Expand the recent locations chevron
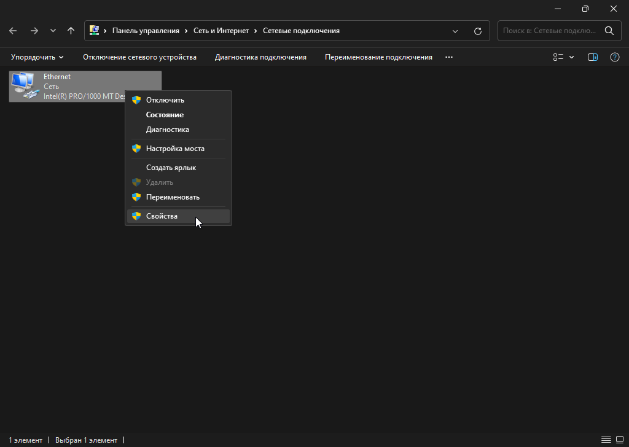The width and height of the screenshot is (629, 447). click(x=53, y=31)
